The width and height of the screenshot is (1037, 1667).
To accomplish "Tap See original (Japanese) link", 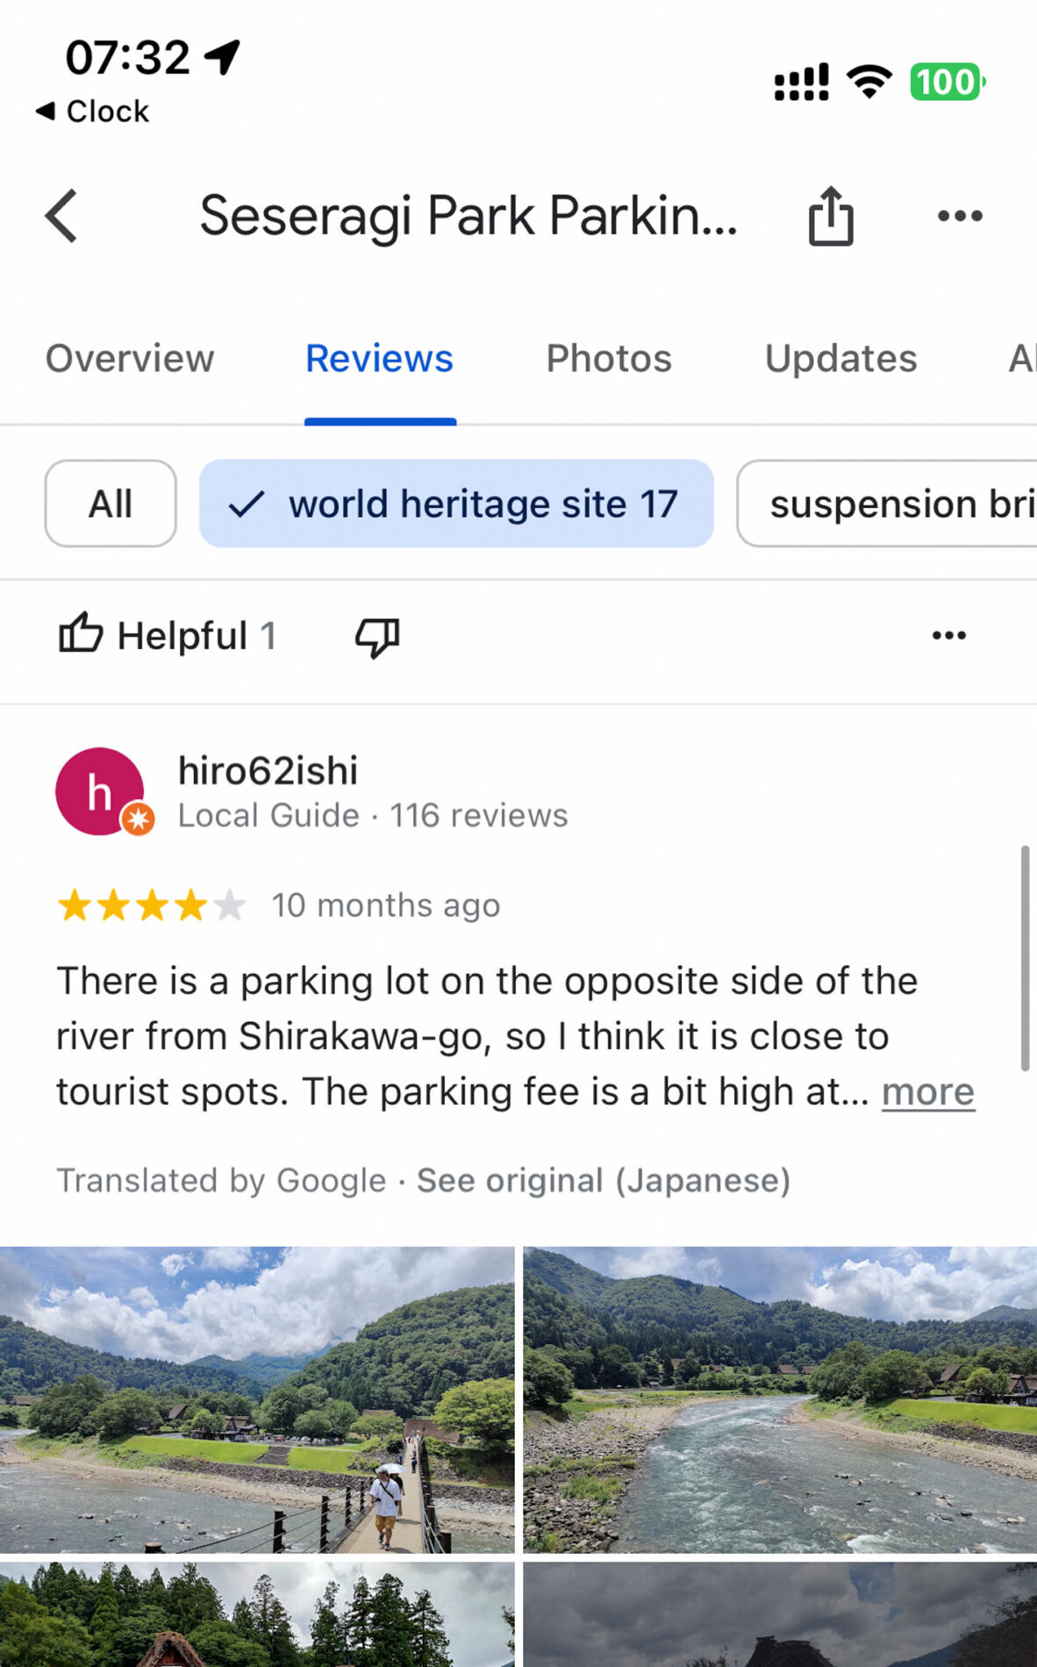I will pyautogui.click(x=603, y=1181).
